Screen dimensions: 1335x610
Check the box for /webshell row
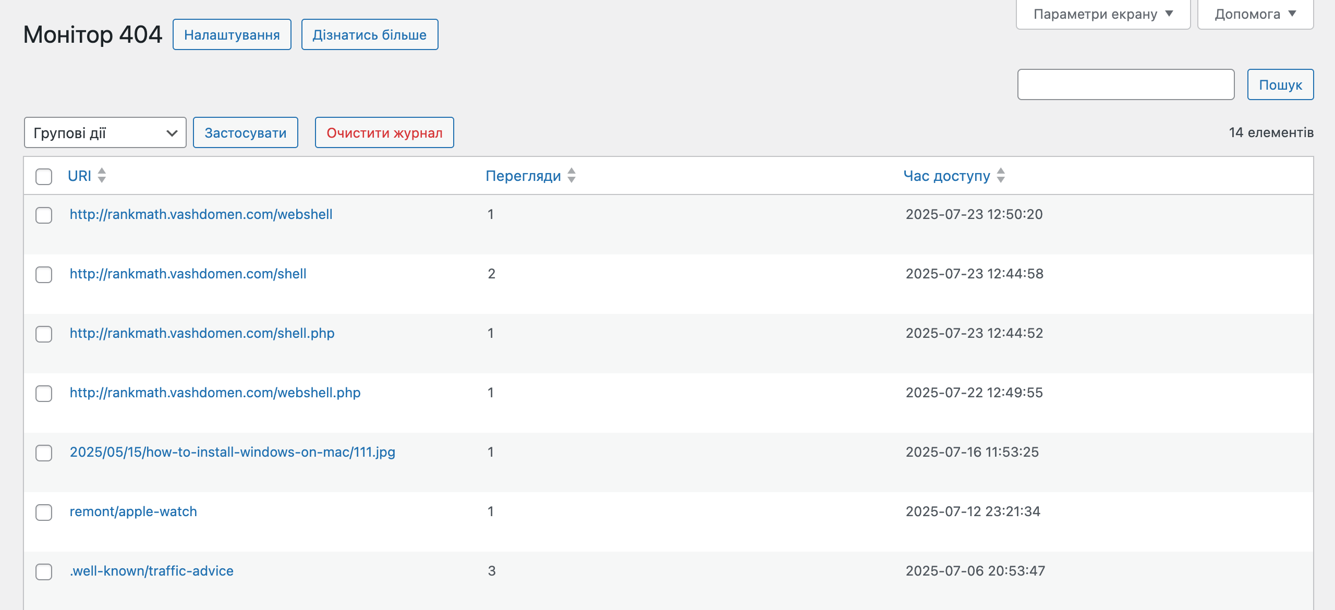tap(44, 215)
